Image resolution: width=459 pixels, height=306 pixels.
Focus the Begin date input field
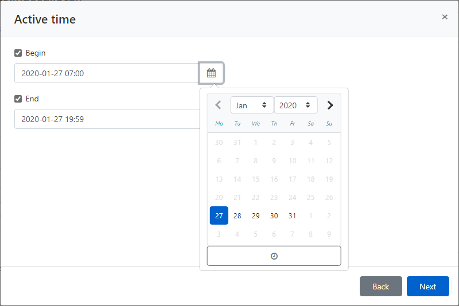pyautogui.click(x=106, y=73)
